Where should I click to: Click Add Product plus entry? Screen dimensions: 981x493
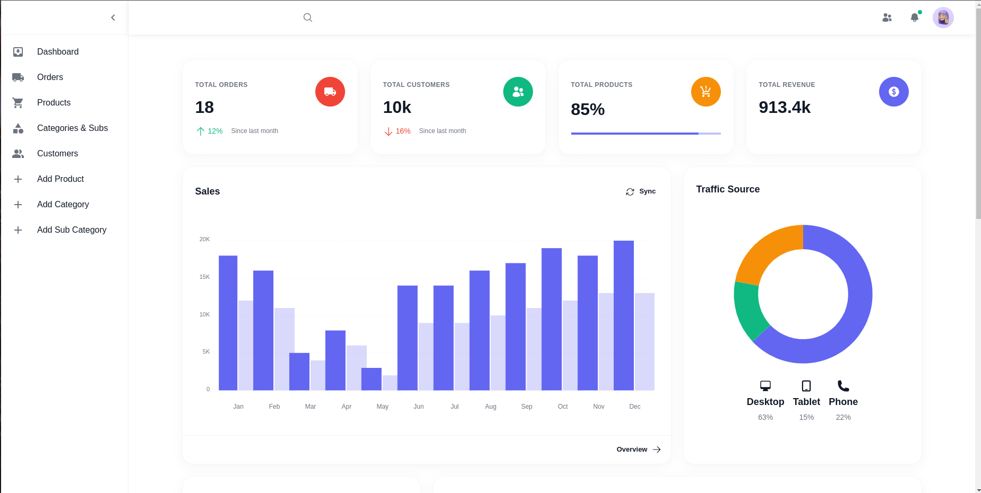click(x=61, y=179)
